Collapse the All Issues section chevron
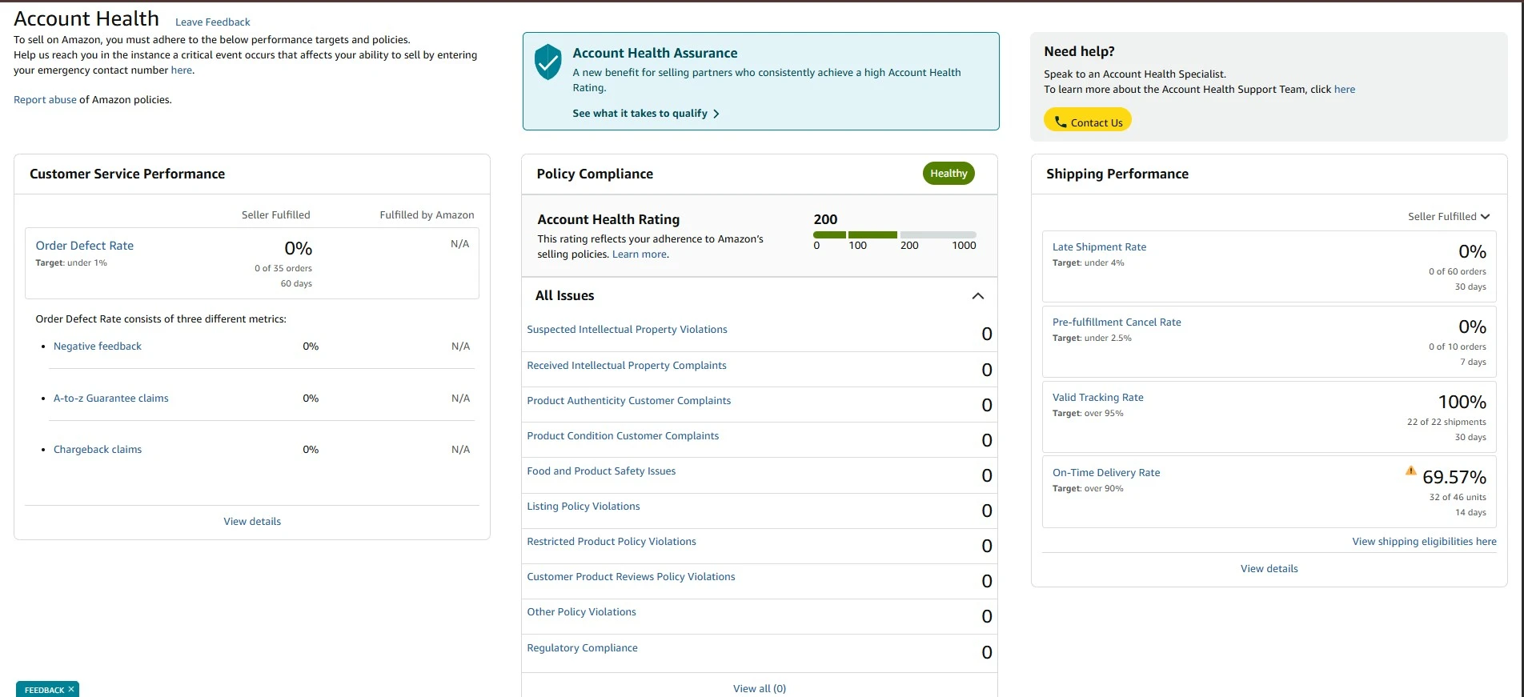This screenshot has width=1524, height=697. pos(977,296)
